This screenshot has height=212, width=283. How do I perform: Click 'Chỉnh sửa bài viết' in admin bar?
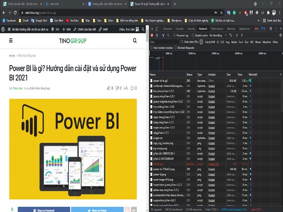point(85,29)
